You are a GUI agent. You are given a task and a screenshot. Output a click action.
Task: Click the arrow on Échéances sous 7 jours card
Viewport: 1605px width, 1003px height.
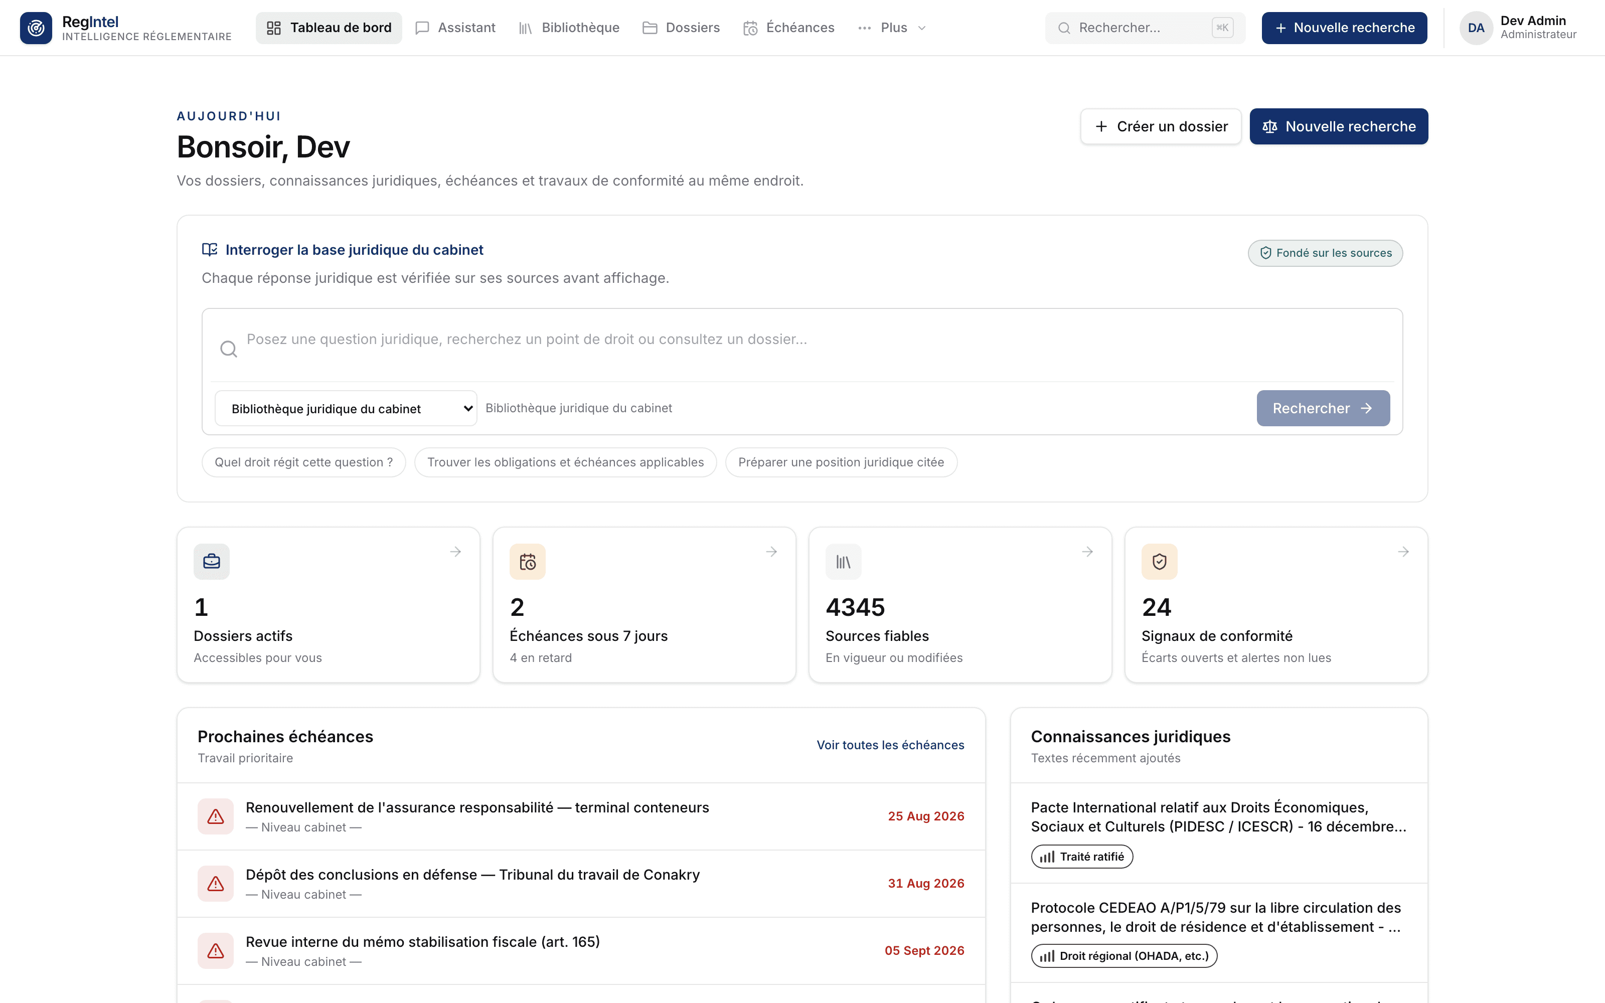[x=771, y=552]
